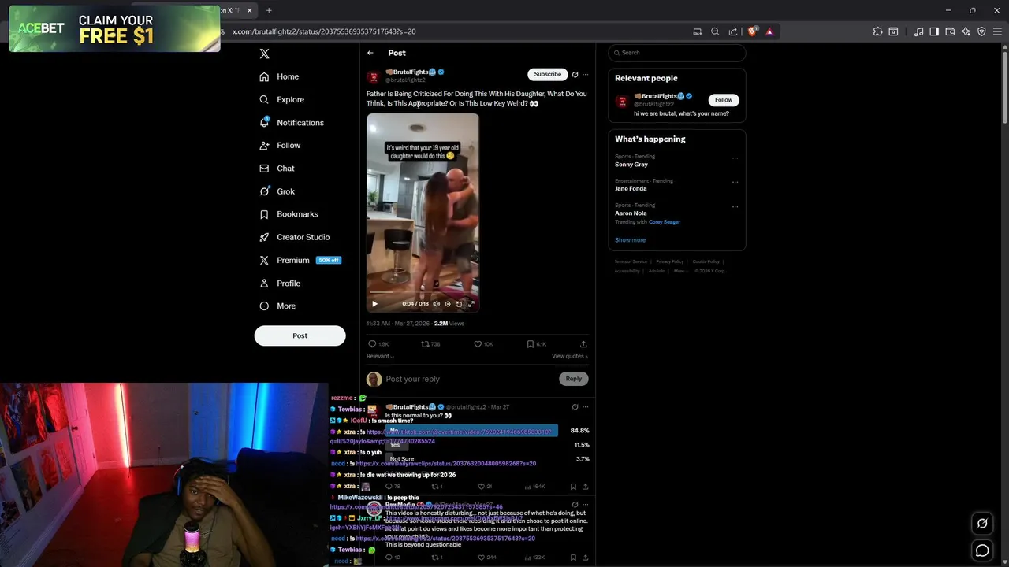1009x567 pixels.
Task: Share the main post
Action: pos(583,344)
